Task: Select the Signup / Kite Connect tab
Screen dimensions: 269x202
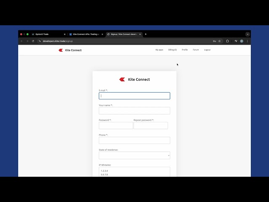Action: coord(124,34)
